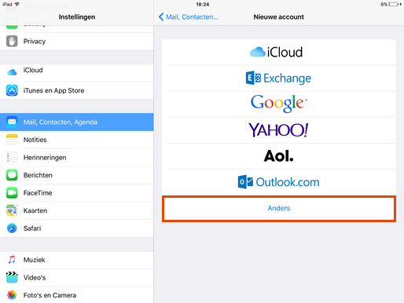404x303 pixels.
Task: Tap the Herinneringen list icon
Action: 12,157
